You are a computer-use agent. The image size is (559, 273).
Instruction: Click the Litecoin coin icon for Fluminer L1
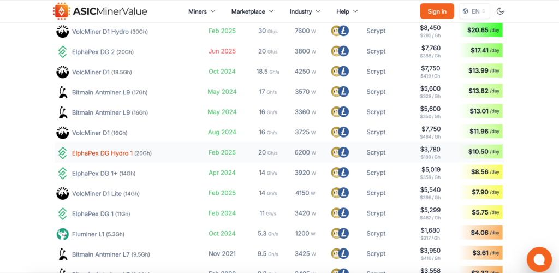[x=343, y=233]
